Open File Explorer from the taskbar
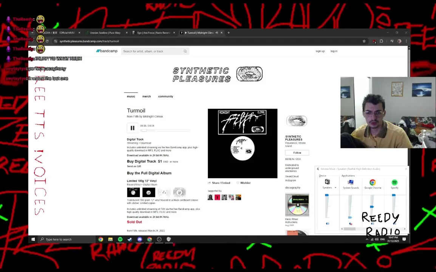Screen dimensions: 436x272 110,239
